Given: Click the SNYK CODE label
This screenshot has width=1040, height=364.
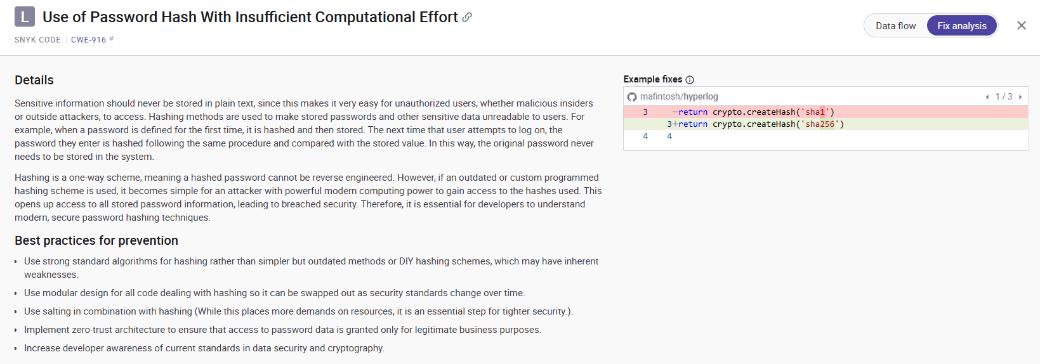Looking at the screenshot, I should [37, 40].
